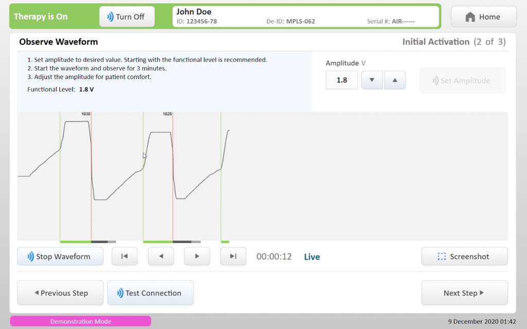Decrease amplitude with the down arrow

click(372, 80)
